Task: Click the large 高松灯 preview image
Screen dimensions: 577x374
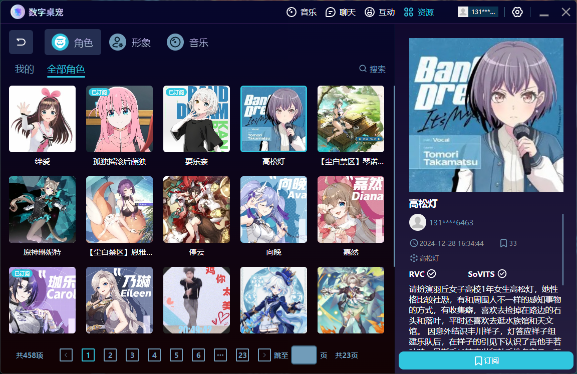Action: point(486,115)
